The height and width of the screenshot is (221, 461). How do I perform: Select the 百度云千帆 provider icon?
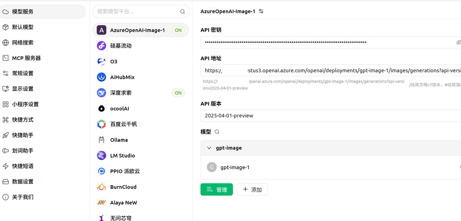pyautogui.click(x=101, y=124)
